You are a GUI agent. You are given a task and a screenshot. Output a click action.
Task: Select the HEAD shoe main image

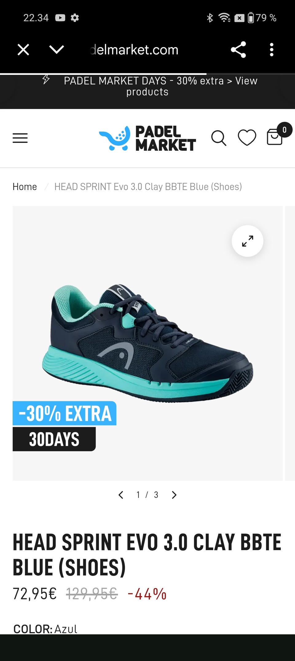(x=147, y=343)
